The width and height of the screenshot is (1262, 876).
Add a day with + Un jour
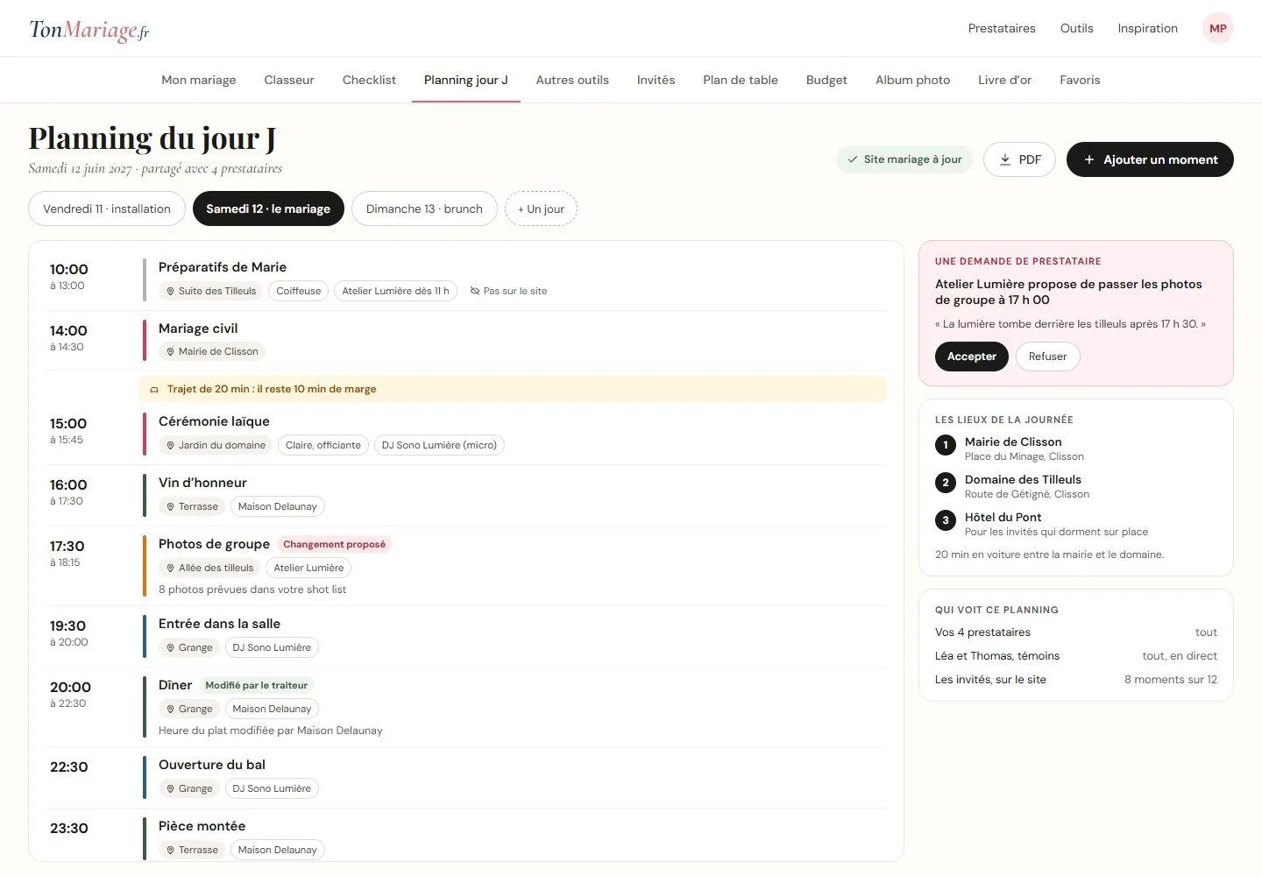(541, 208)
